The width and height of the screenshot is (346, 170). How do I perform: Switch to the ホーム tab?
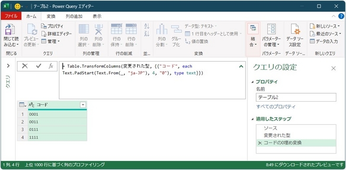[31, 16]
